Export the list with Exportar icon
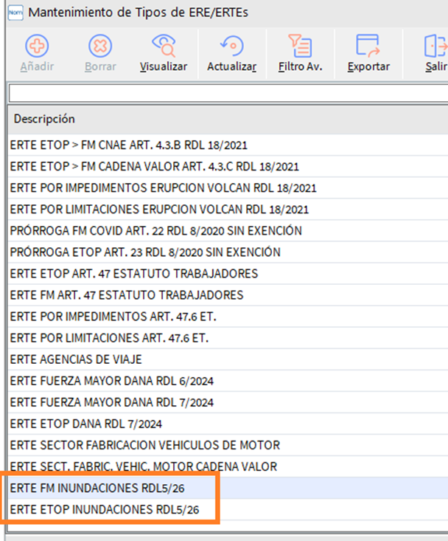 (368, 47)
